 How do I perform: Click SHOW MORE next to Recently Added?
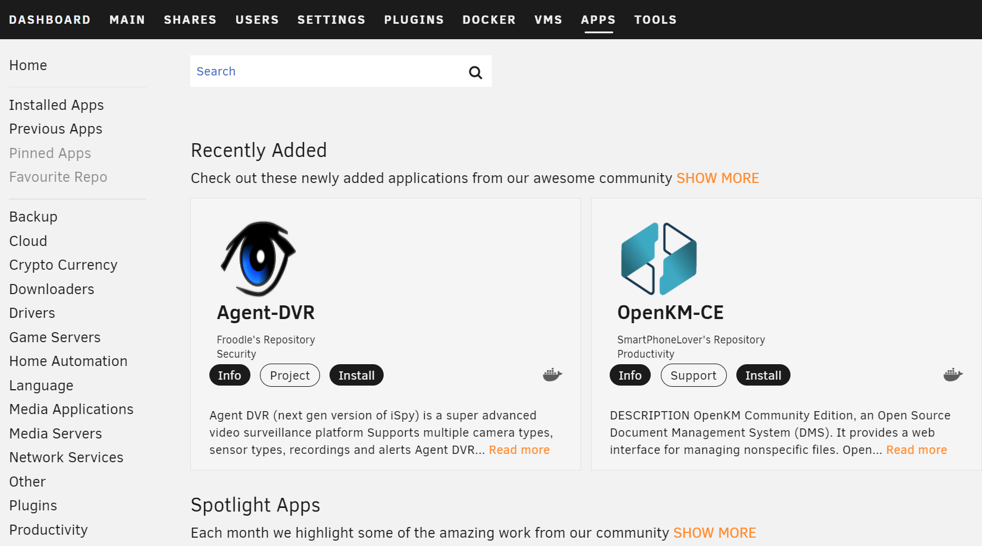pos(718,178)
